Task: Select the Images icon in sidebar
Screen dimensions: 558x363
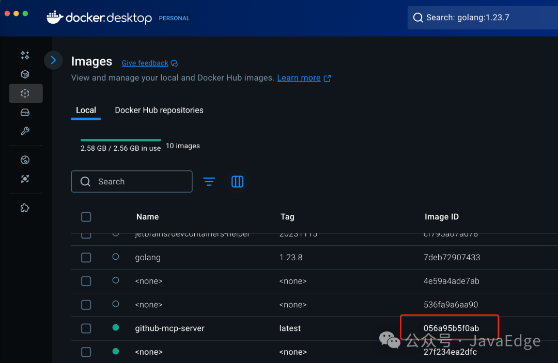Action: (25, 93)
